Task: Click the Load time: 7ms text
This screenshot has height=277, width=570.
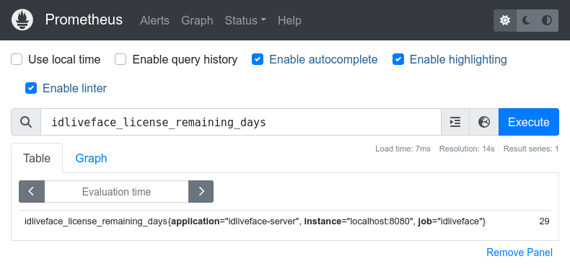Action: coord(403,149)
